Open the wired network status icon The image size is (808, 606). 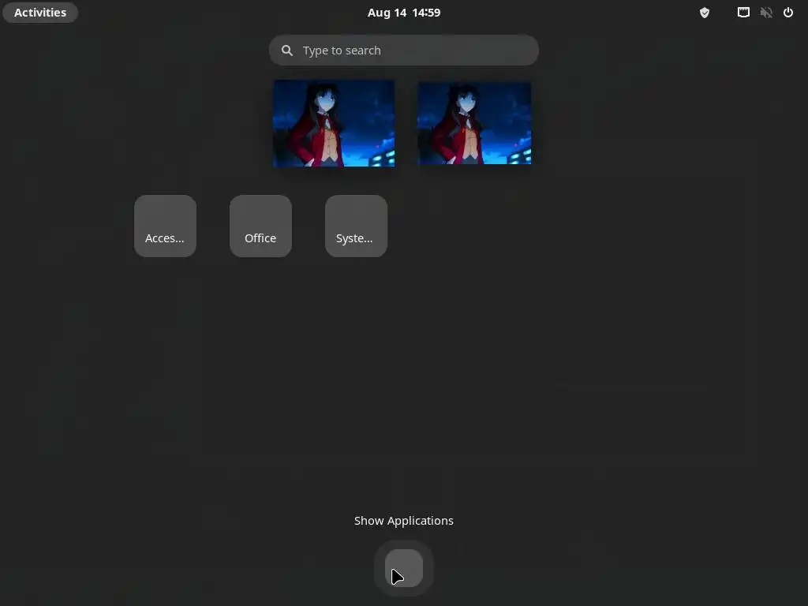click(743, 13)
